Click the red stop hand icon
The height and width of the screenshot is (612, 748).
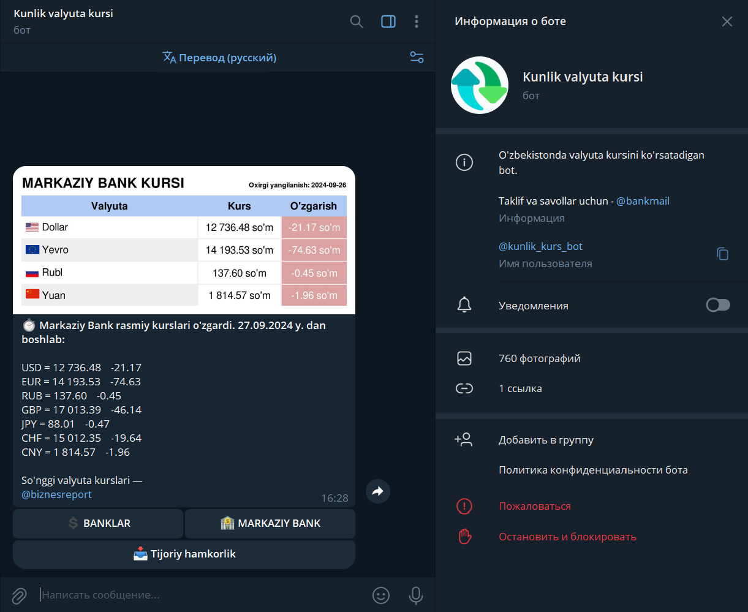click(464, 537)
